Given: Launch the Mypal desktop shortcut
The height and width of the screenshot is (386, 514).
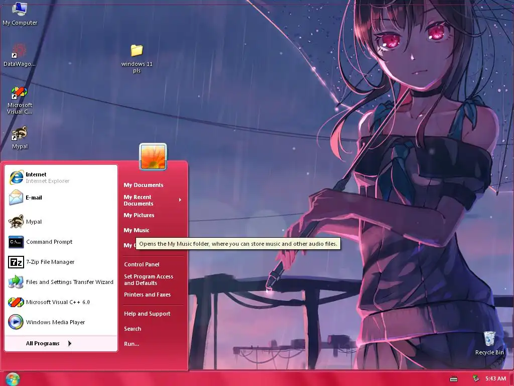Looking at the screenshot, I should [x=20, y=137].
